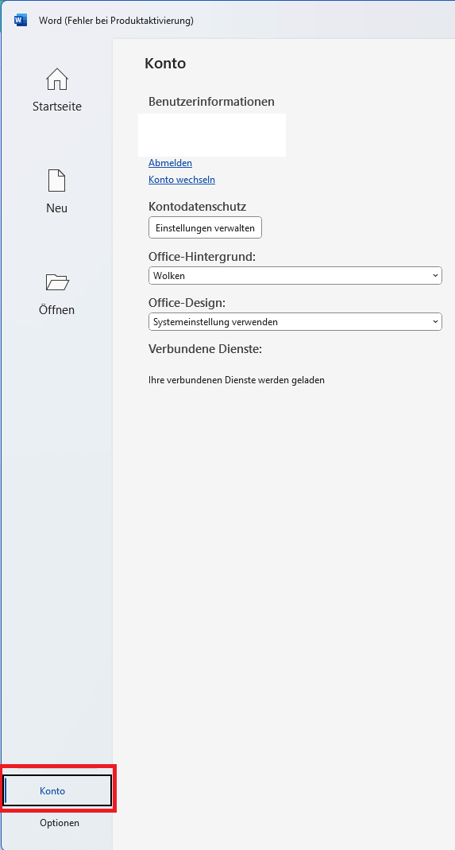Click the Benutzerinformationen heading
This screenshot has height=850, width=455.
tap(211, 101)
